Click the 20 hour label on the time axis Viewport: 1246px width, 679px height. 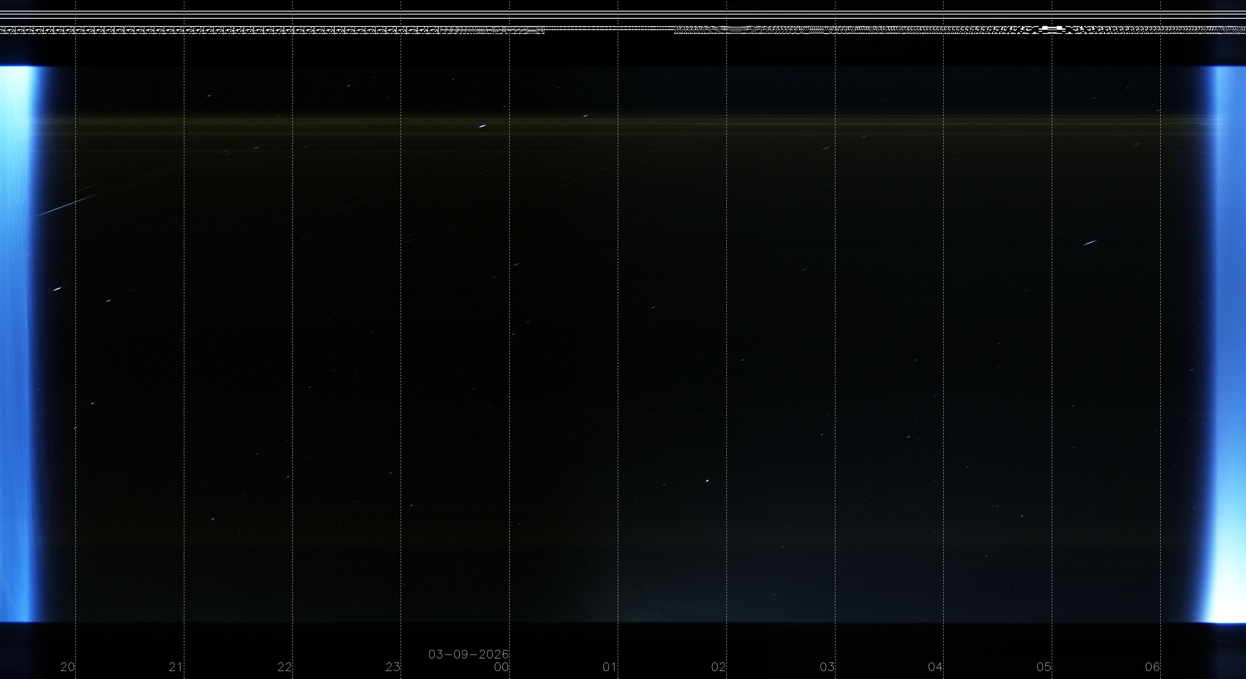pos(68,668)
